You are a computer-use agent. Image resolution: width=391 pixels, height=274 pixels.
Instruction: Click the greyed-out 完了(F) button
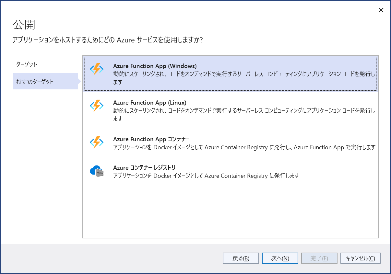tap(319, 258)
